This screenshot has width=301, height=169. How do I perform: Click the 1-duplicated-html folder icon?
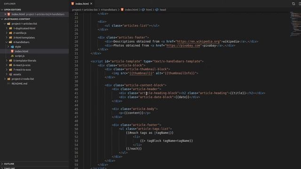(x=10, y=28)
